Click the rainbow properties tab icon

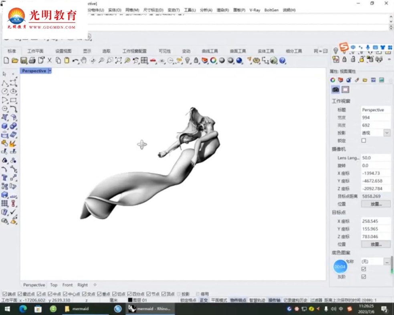[332, 80]
